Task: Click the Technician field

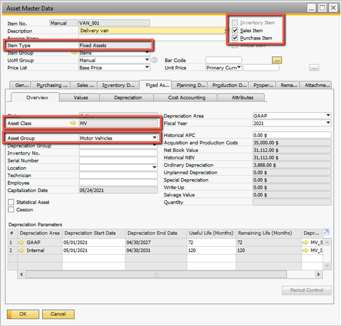Action: [x=118, y=175]
